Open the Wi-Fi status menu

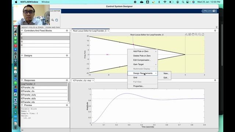coord(165,2)
